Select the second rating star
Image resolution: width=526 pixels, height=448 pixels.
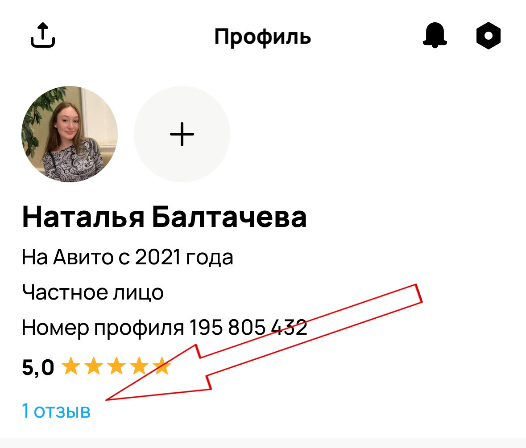pyautogui.click(x=94, y=366)
